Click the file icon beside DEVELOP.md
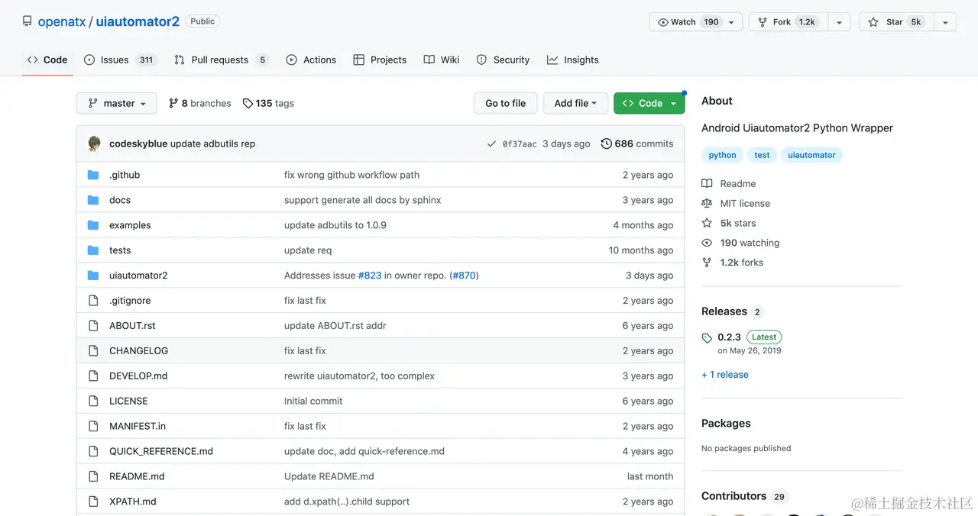The width and height of the screenshot is (978, 516). coord(93,376)
